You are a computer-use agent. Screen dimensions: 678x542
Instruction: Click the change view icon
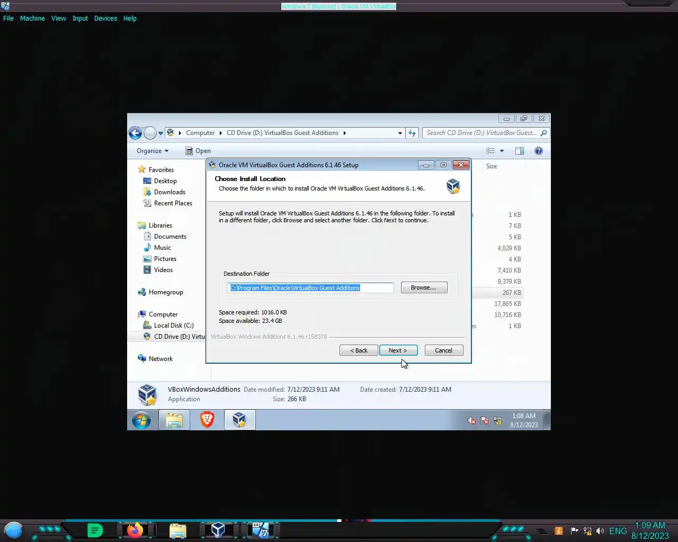(x=490, y=151)
